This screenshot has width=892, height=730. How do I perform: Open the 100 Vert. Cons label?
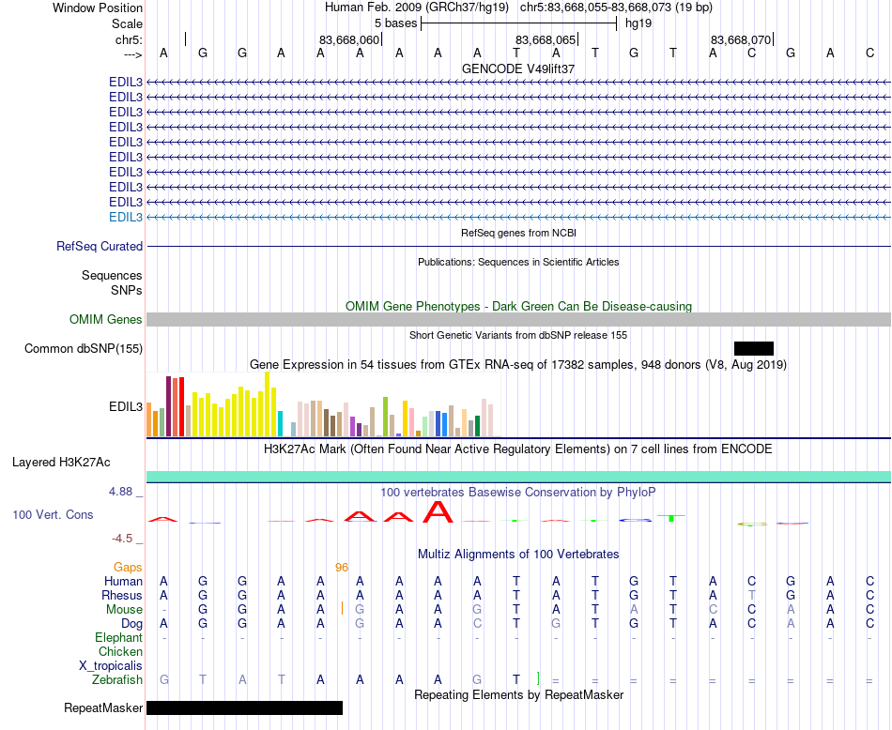tap(53, 514)
